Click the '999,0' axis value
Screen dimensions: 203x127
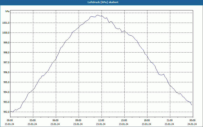(7, 43)
